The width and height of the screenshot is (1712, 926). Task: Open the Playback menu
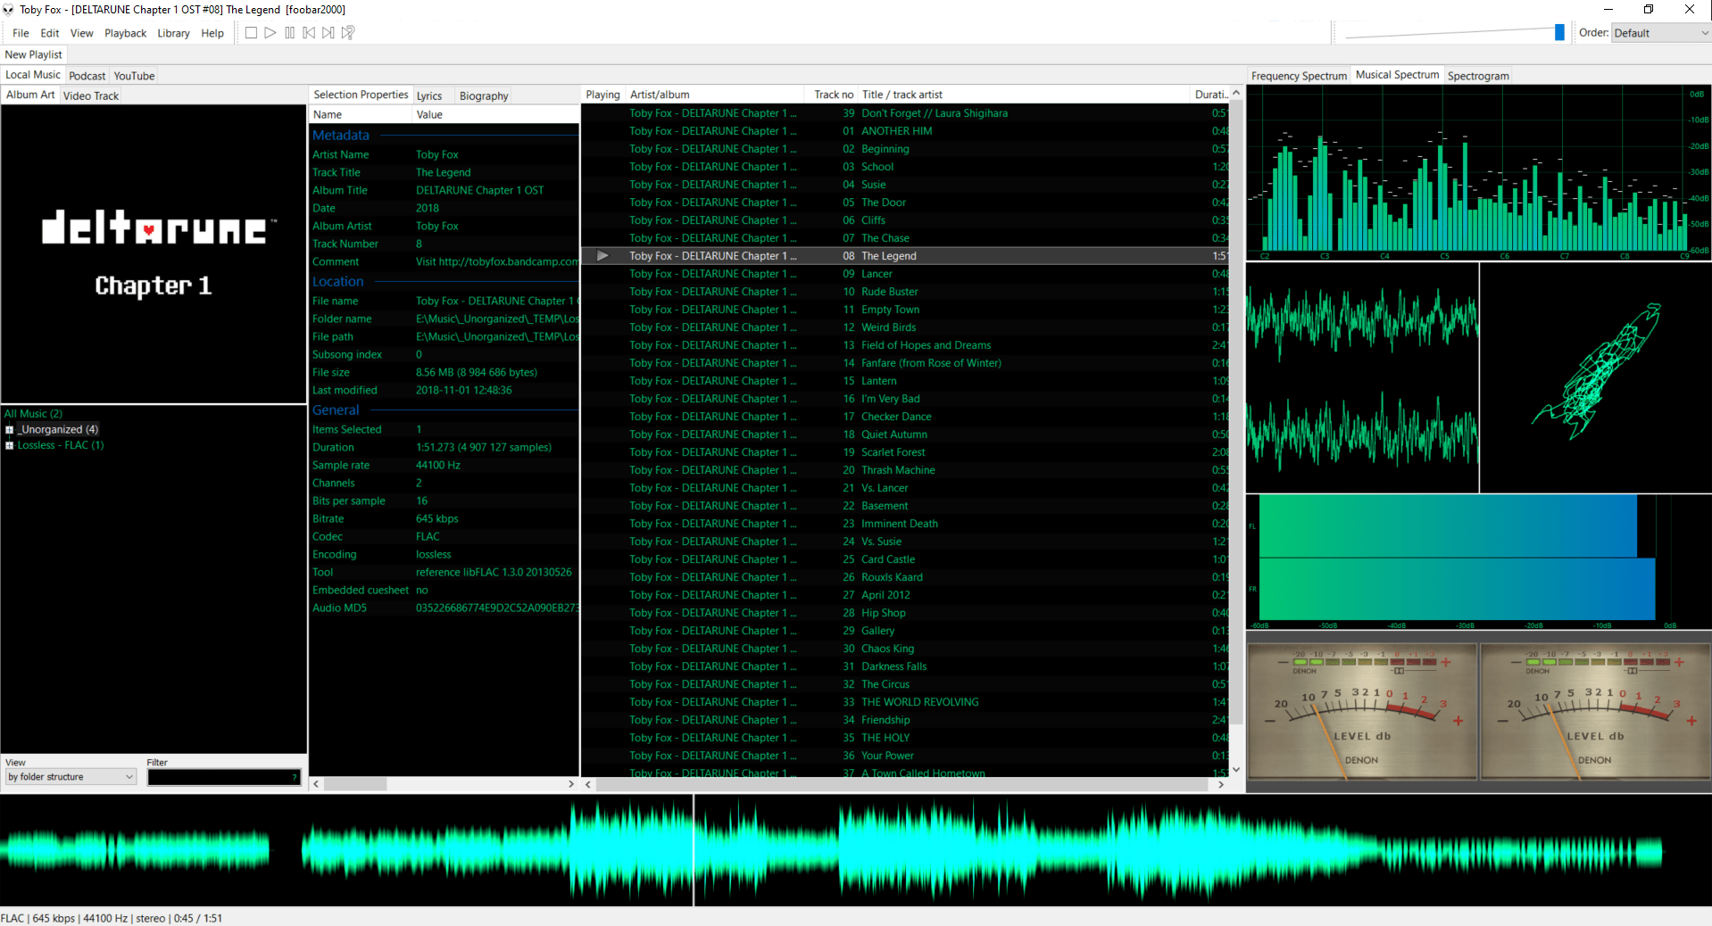(x=126, y=33)
